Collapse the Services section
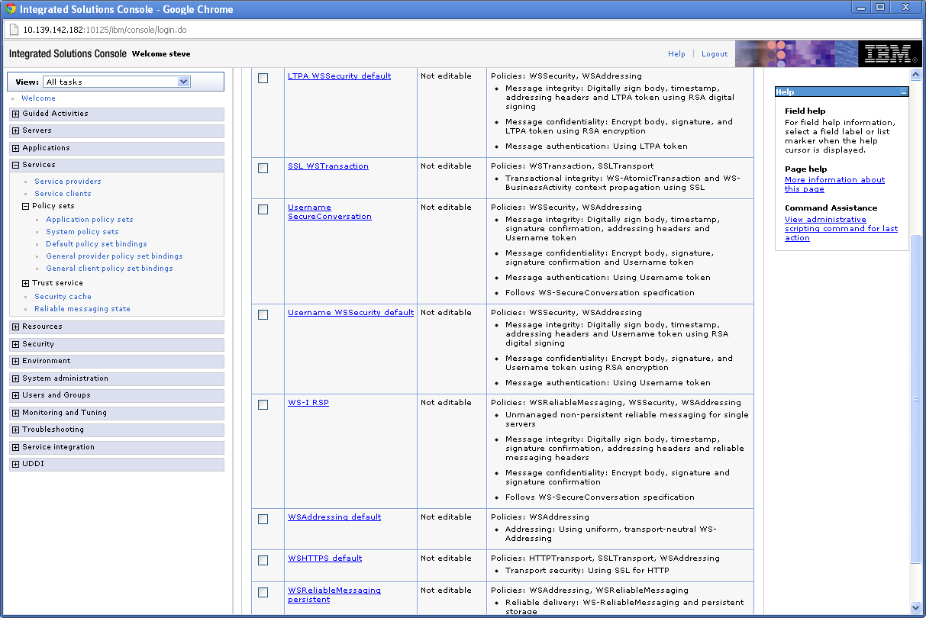Screen dimensions: 926x618 [15, 164]
